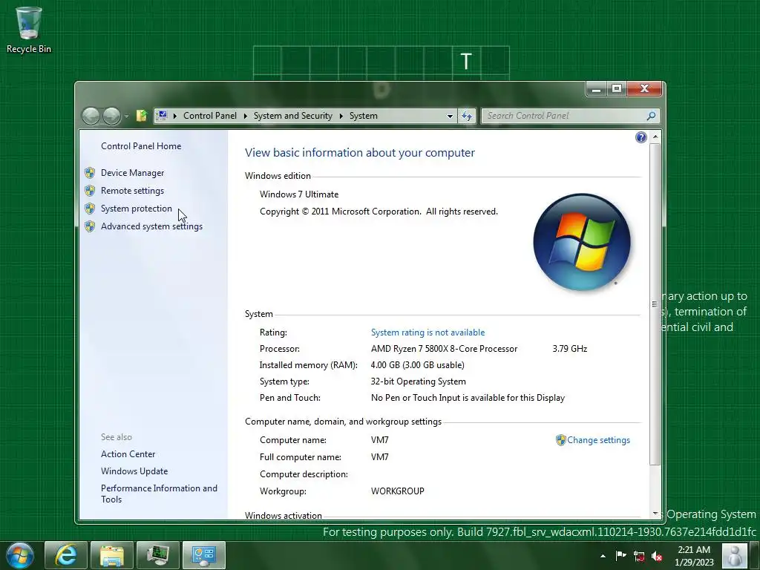Open Windows Update link
Viewport: 760px width, 570px height.
(x=134, y=471)
